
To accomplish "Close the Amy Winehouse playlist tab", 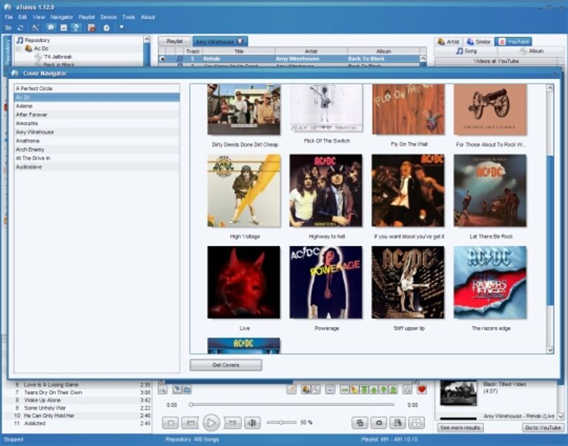I will [x=239, y=41].
